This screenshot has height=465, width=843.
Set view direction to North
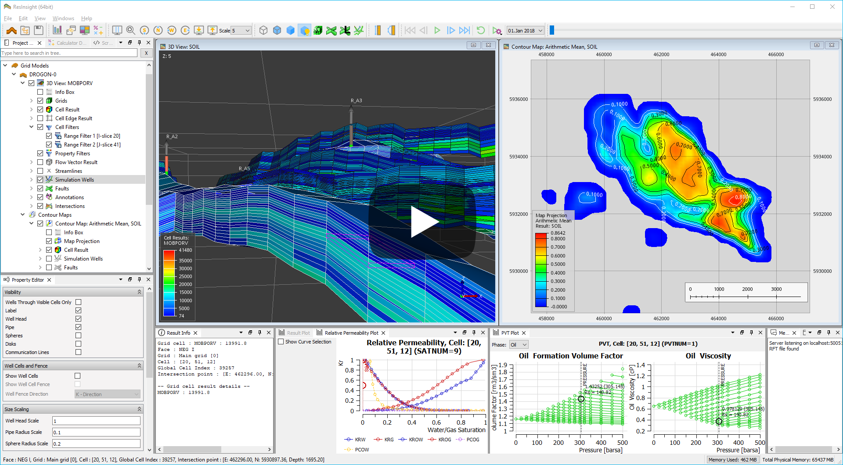[158, 30]
